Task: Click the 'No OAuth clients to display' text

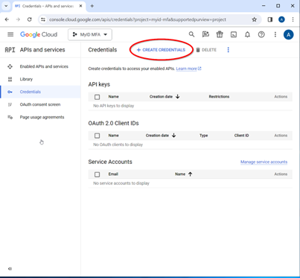Action: (x=118, y=145)
